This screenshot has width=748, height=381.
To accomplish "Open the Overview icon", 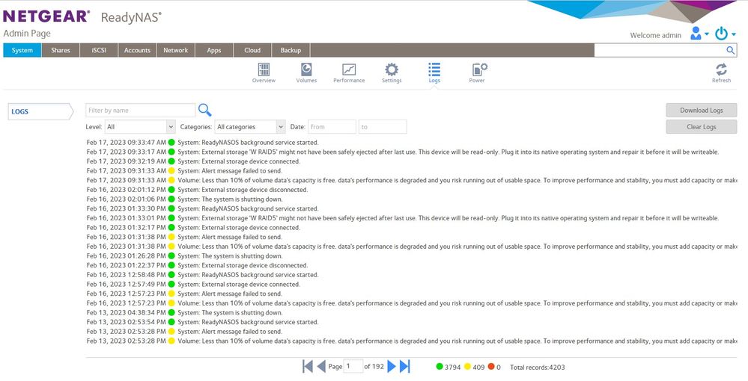I will coord(264,72).
